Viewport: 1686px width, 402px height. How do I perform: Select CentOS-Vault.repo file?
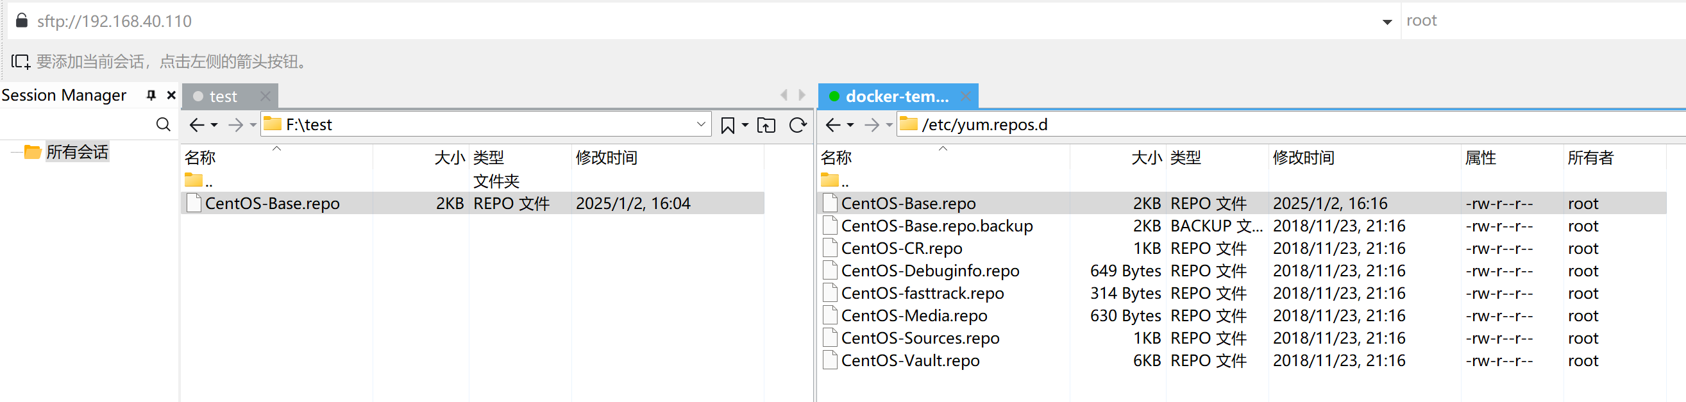point(1242,360)
